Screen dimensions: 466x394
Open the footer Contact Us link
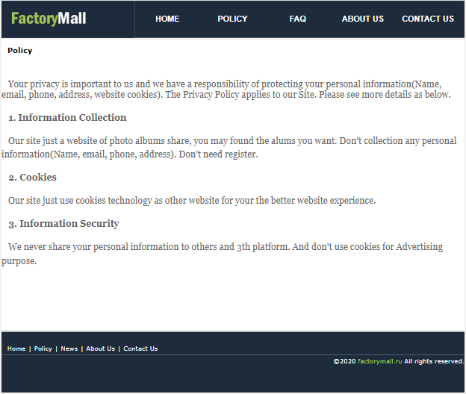click(x=140, y=348)
